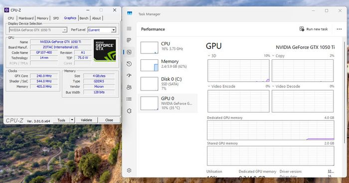This screenshot has height=183, width=349.
Task: Switch to Bench tab in CPU-Z
Action: pyautogui.click(x=84, y=18)
